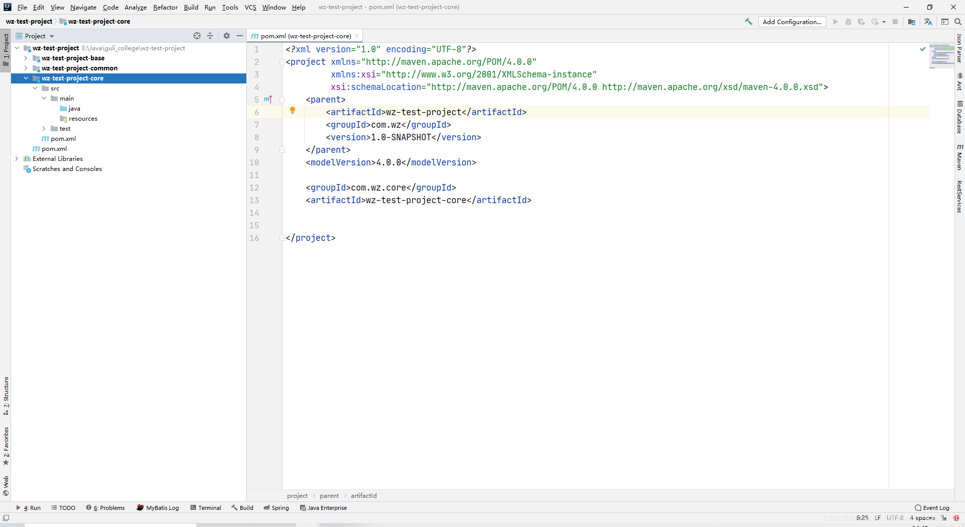Open the Spring tool window
Image resolution: width=965 pixels, height=527 pixels.
point(276,507)
